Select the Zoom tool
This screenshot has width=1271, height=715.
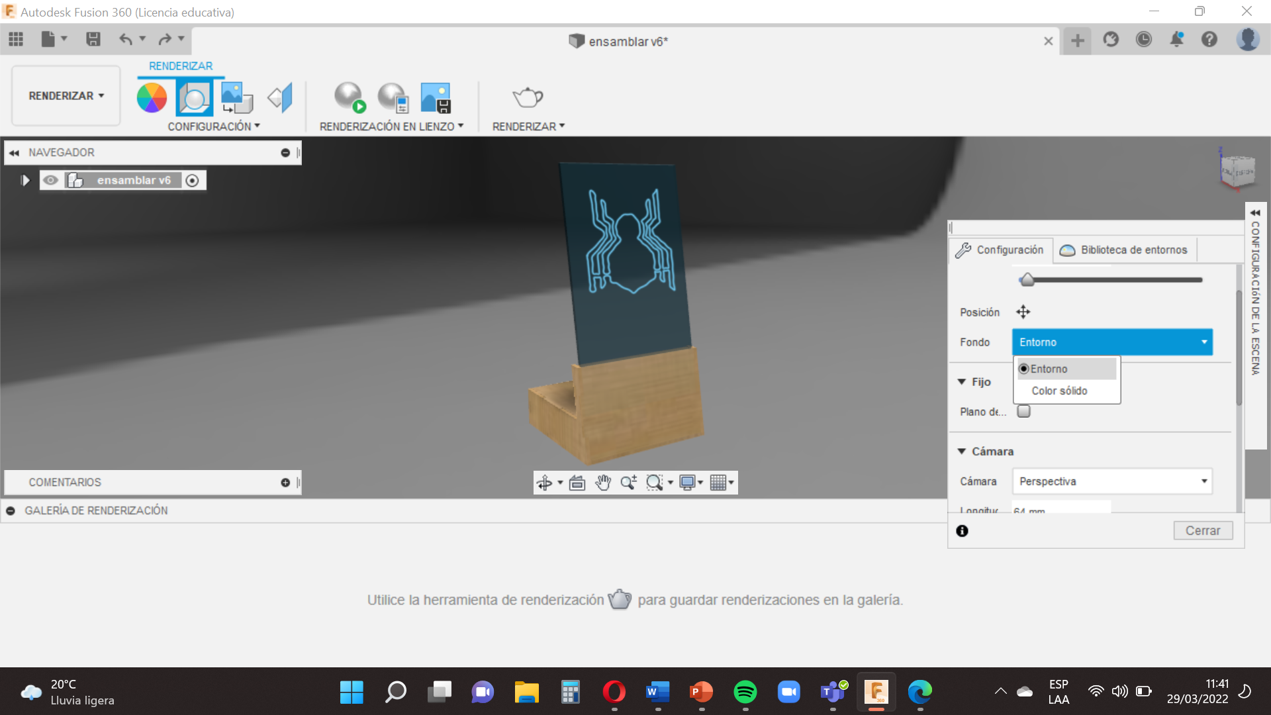pos(628,483)
